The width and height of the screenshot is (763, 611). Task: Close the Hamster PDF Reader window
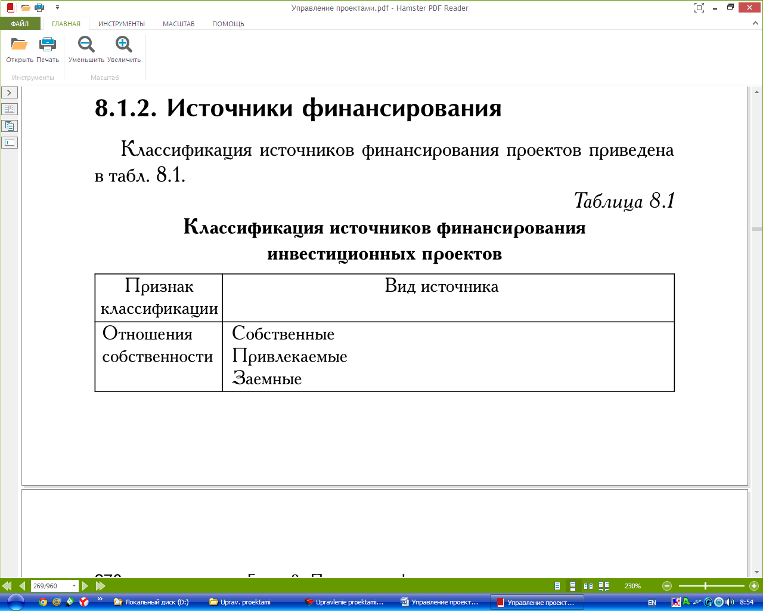point(749,7)
